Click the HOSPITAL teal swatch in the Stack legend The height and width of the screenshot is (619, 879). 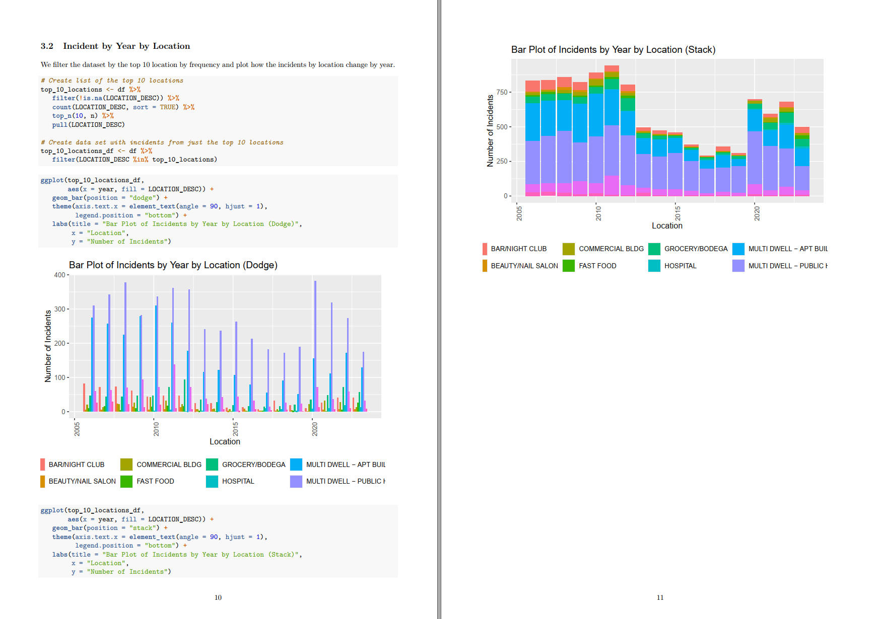pyautogui.click(x=654, y=266)
